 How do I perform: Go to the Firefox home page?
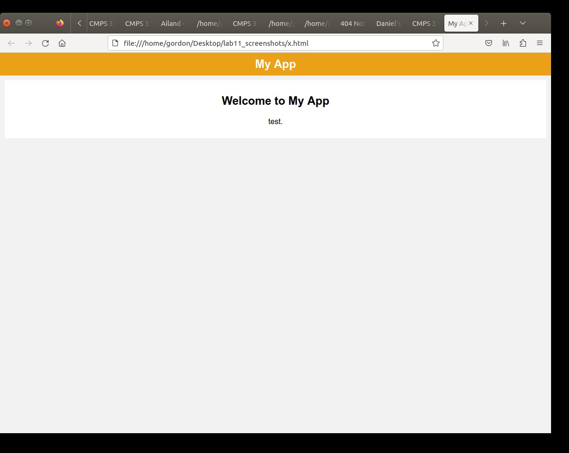62,43
